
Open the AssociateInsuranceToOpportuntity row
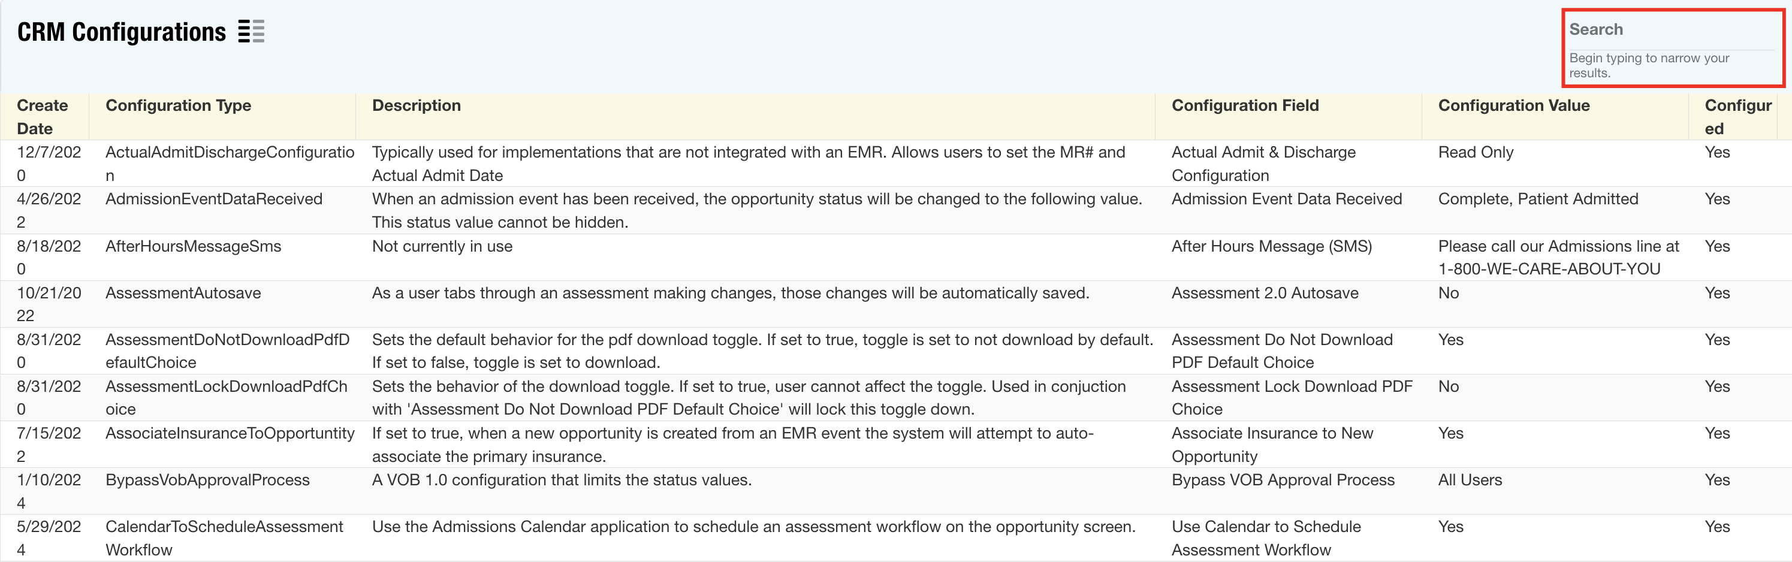coord(230,433)
